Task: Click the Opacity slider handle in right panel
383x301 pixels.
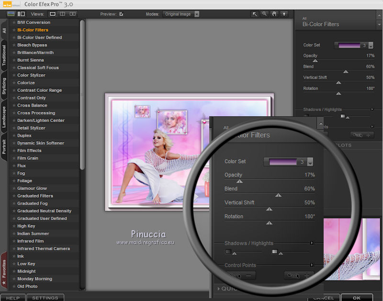Action: [315, 61]
